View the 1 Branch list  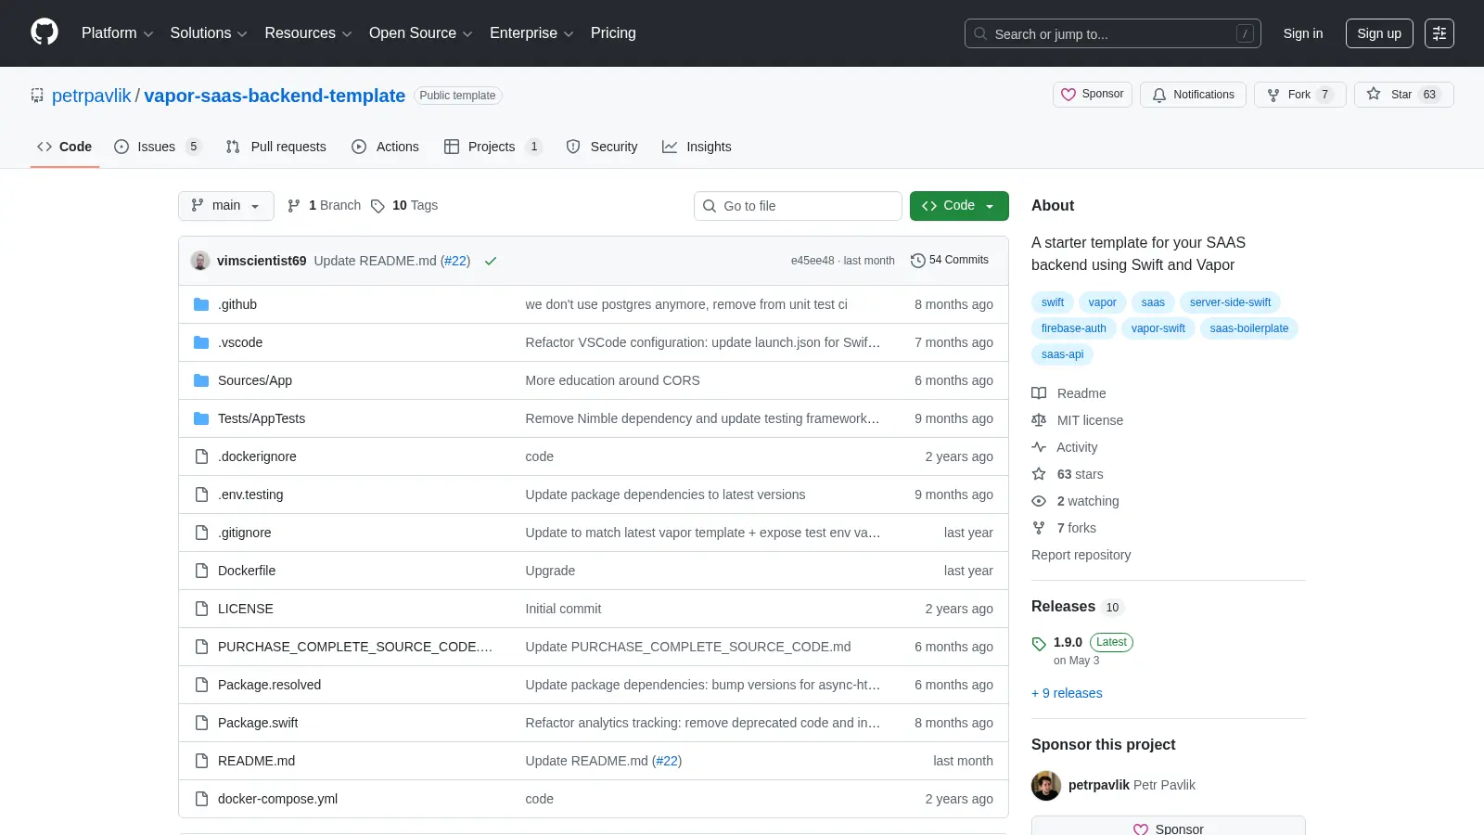pyautogui.click(x=325, y=205)
